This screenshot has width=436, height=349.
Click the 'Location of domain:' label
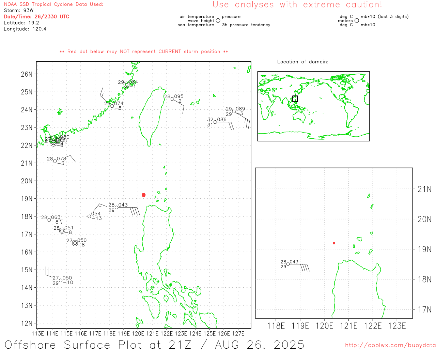click(303, 62)
